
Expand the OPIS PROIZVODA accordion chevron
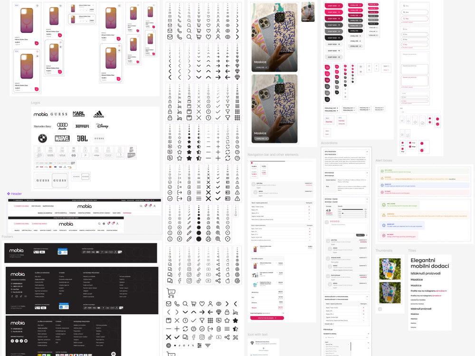367,151
